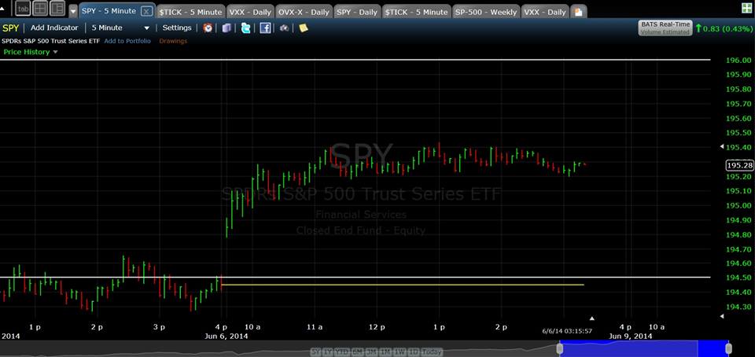This screenshot has width=755, height=357.
Task: Select the Today range button
Action: pos(432,351)
